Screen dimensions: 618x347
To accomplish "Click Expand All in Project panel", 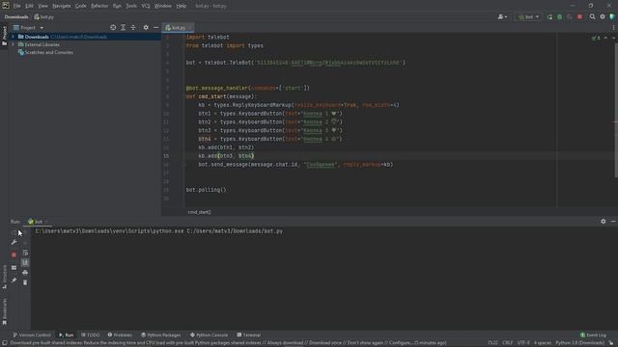I will 123,28.
